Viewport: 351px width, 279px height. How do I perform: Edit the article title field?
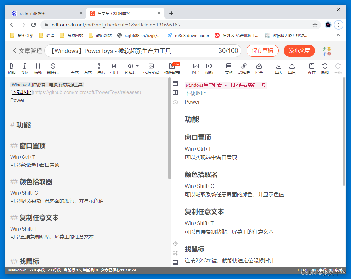[143, 51]
